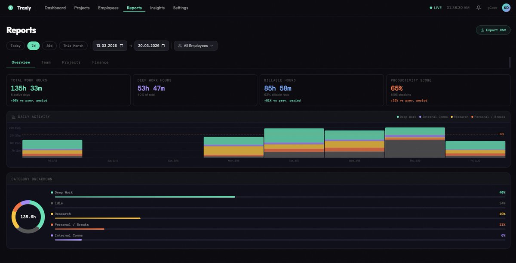Toggle Deep Work legend in Daily Activity
The height and width of the screenshot is (263, 516).
coord(406,117)
